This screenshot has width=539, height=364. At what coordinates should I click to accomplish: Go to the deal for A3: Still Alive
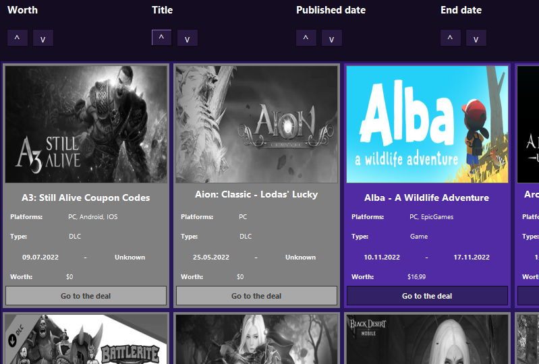[86, 296]
